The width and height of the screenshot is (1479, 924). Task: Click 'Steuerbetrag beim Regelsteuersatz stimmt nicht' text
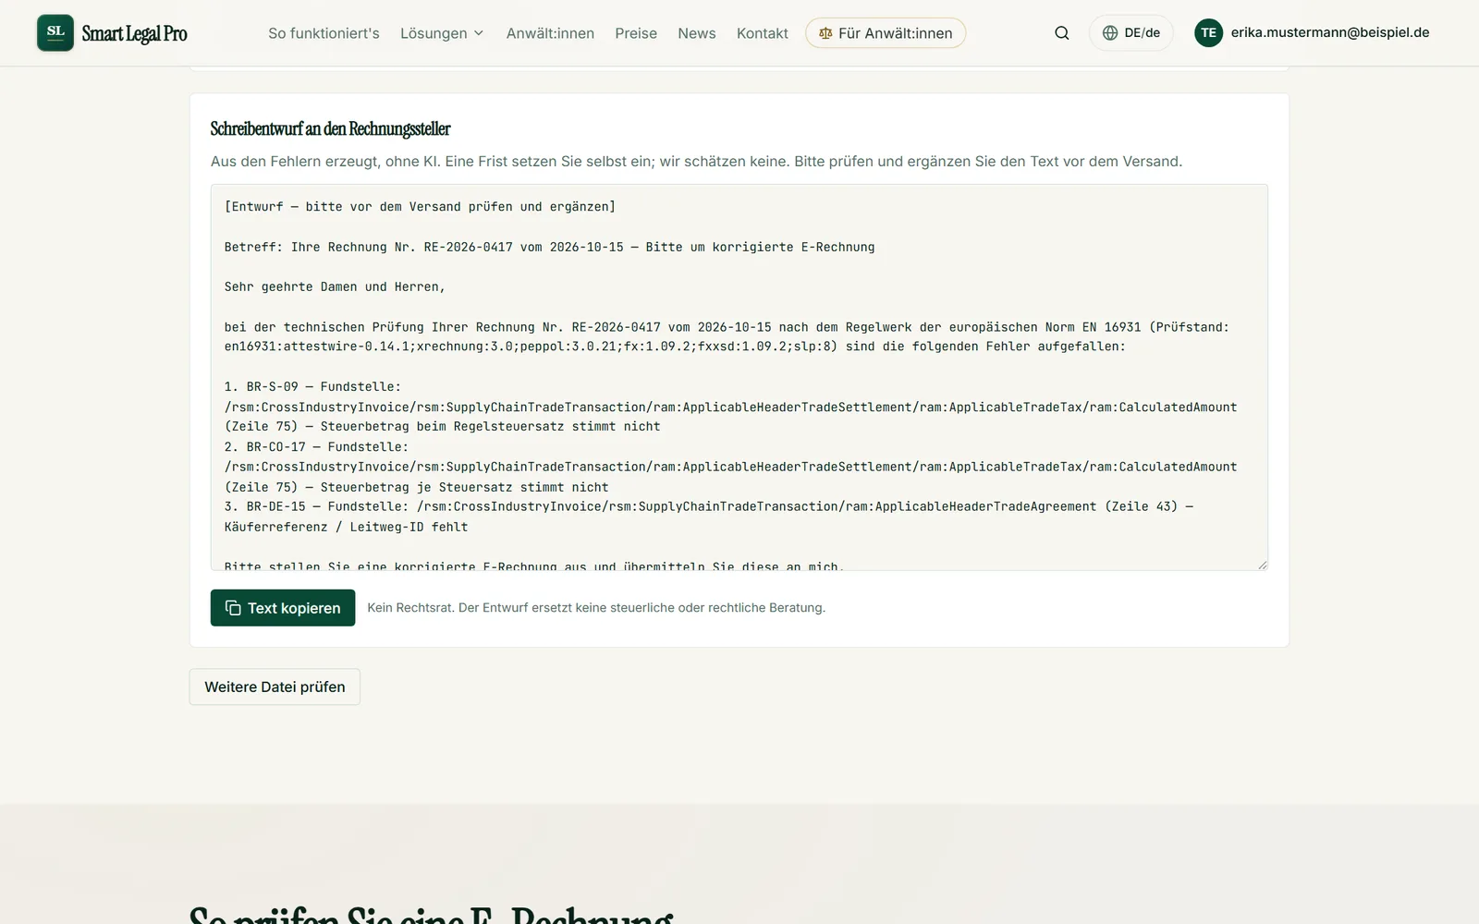coord(490,426)
